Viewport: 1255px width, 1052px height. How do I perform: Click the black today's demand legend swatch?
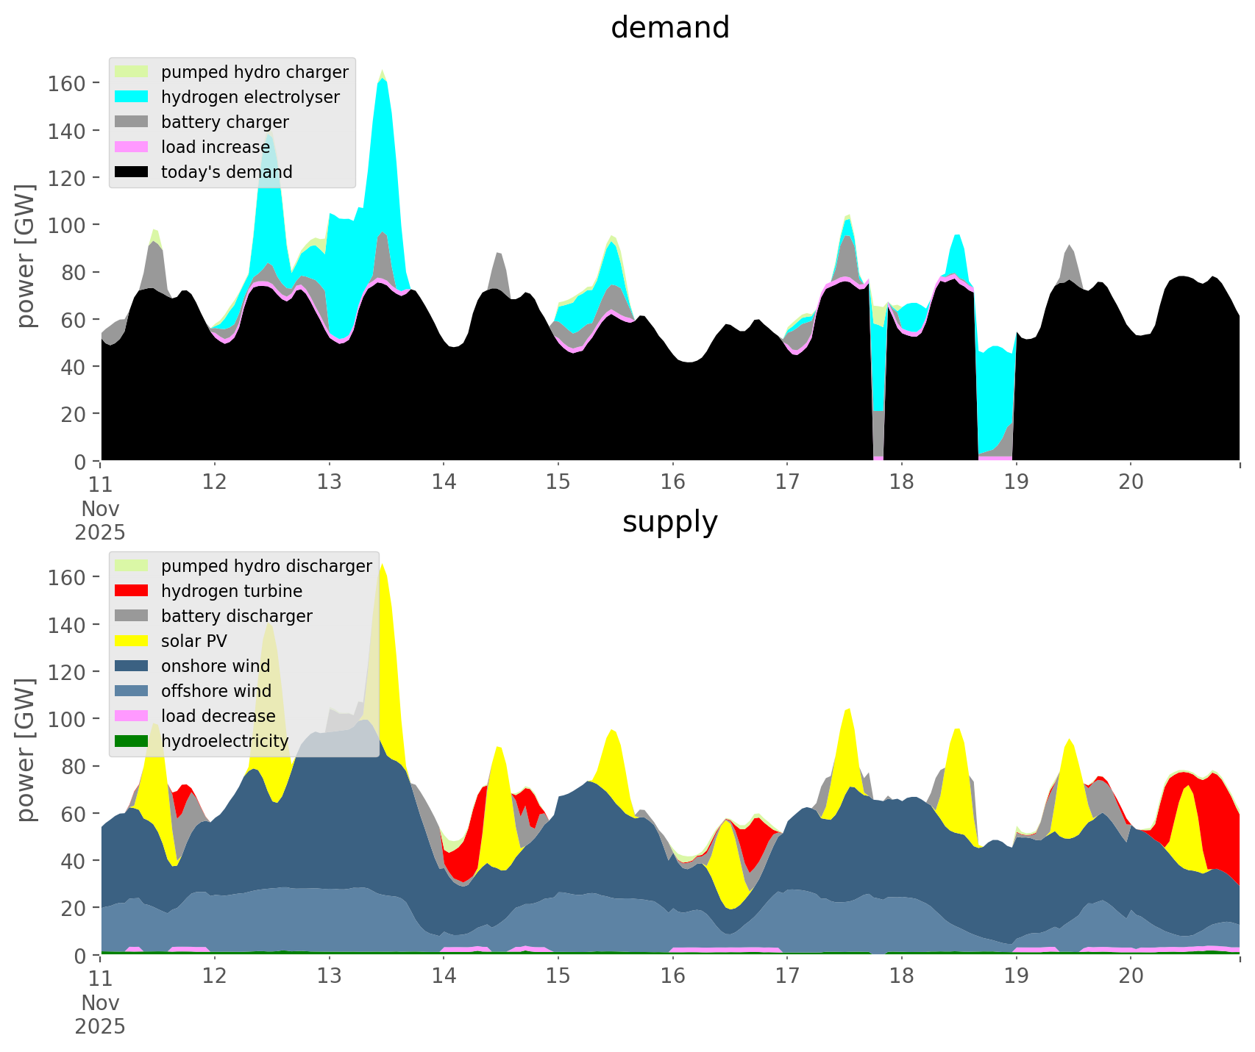(x=132, y=172)
